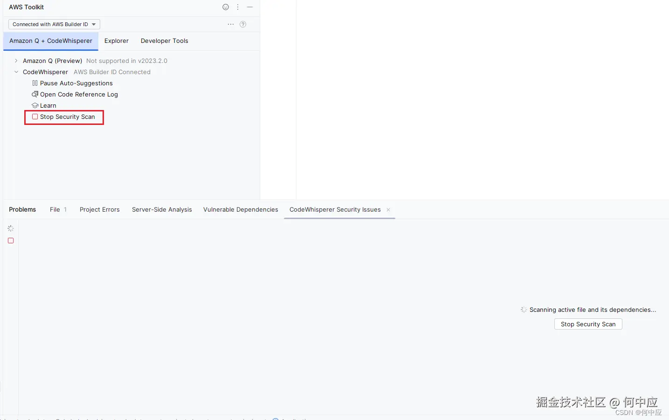The width and height of the screenshot is (669, 420).
Task: Click Pause Auto-Suggestions label
Action: pos(76,83)
